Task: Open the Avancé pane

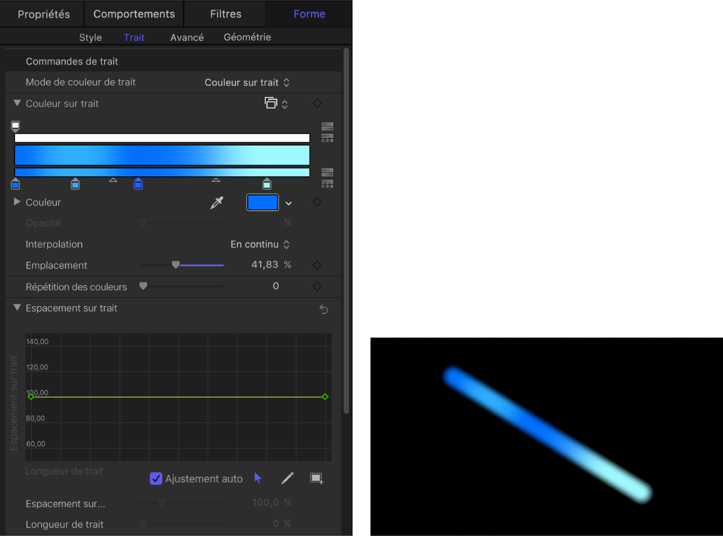Action: [187, 38]
